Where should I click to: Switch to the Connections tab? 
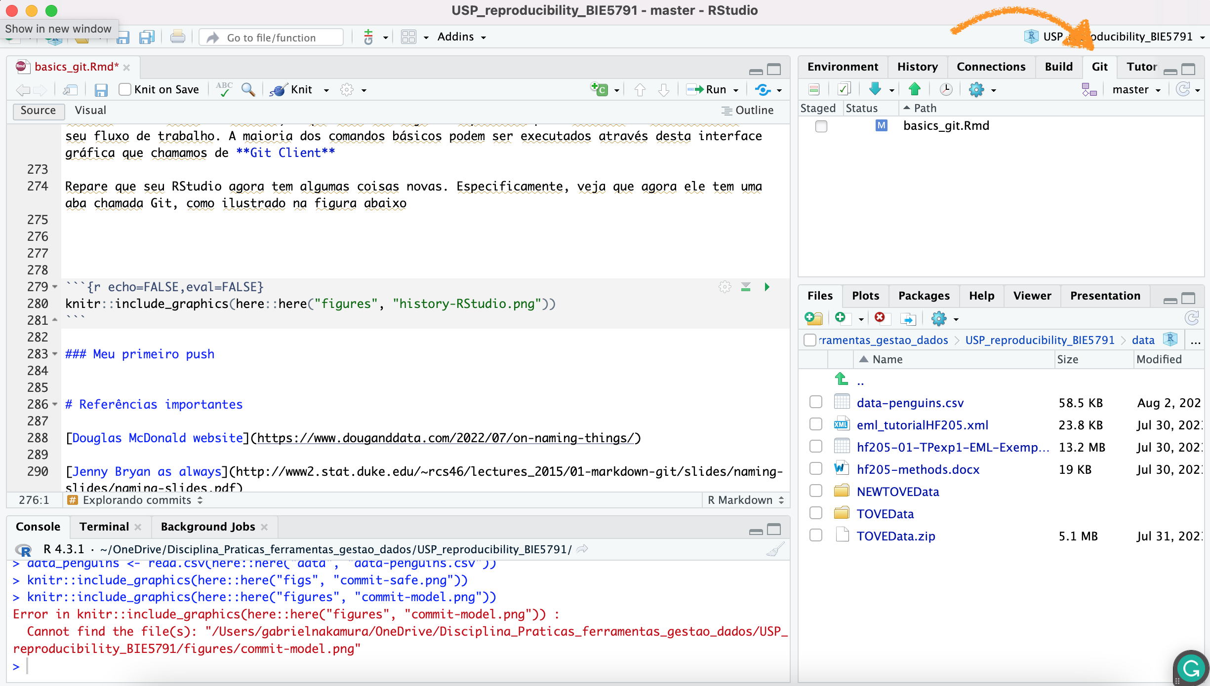[x=991, y=67]
